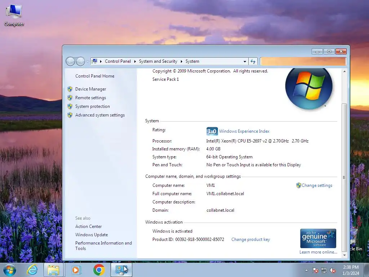The image size is (369, 277).
Task: Open Advanced system settings
Action: click(100, 115)
